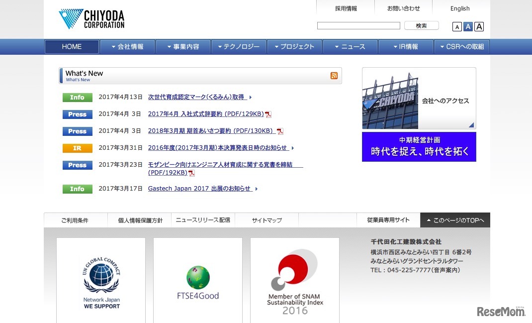532x323 pixels.
Task: Expand ニュース navigation menu
Action: (350, 46)
